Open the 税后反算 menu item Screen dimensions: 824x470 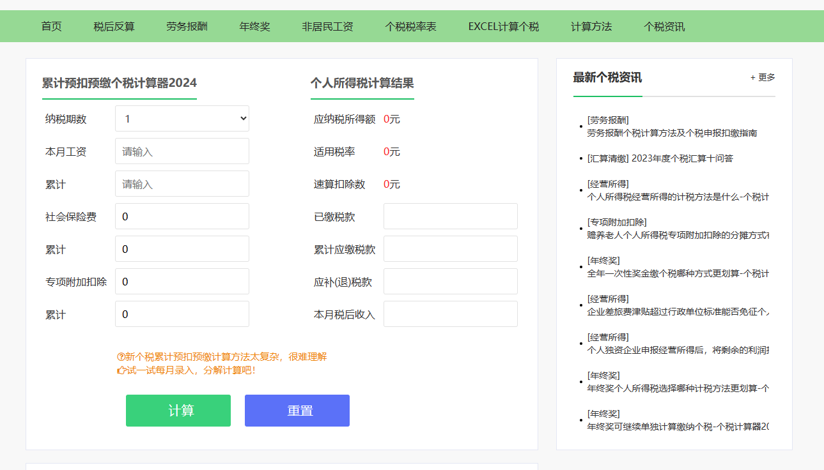tap(114, 27)
